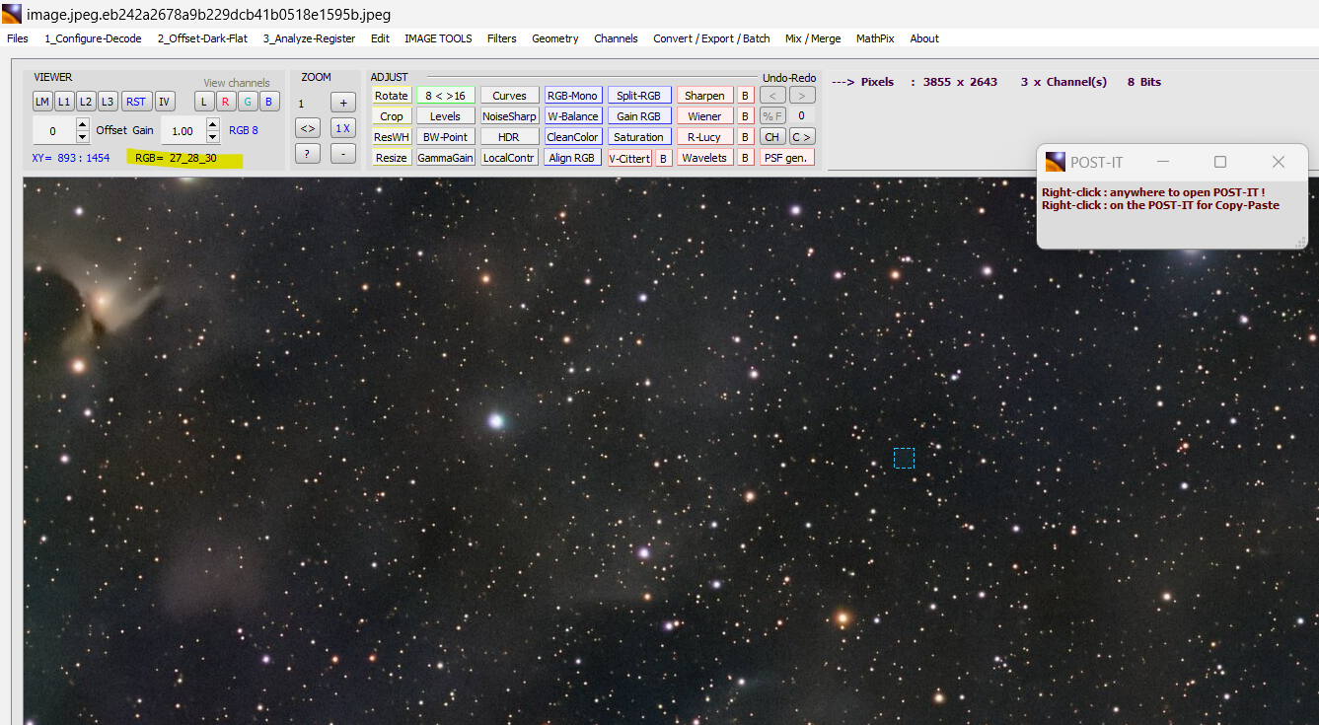
Task: Click the Offset value field
Action: [53, 130]
